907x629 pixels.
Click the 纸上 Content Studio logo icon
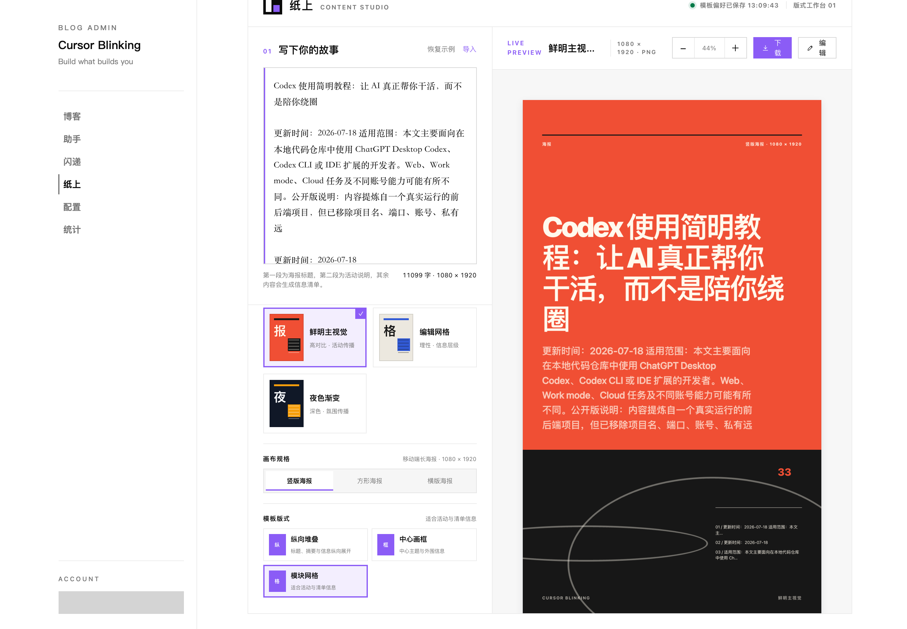(272, 6)
